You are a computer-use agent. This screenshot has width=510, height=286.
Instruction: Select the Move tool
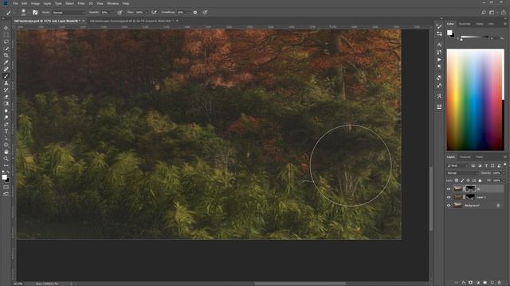(x=6, y=28)
